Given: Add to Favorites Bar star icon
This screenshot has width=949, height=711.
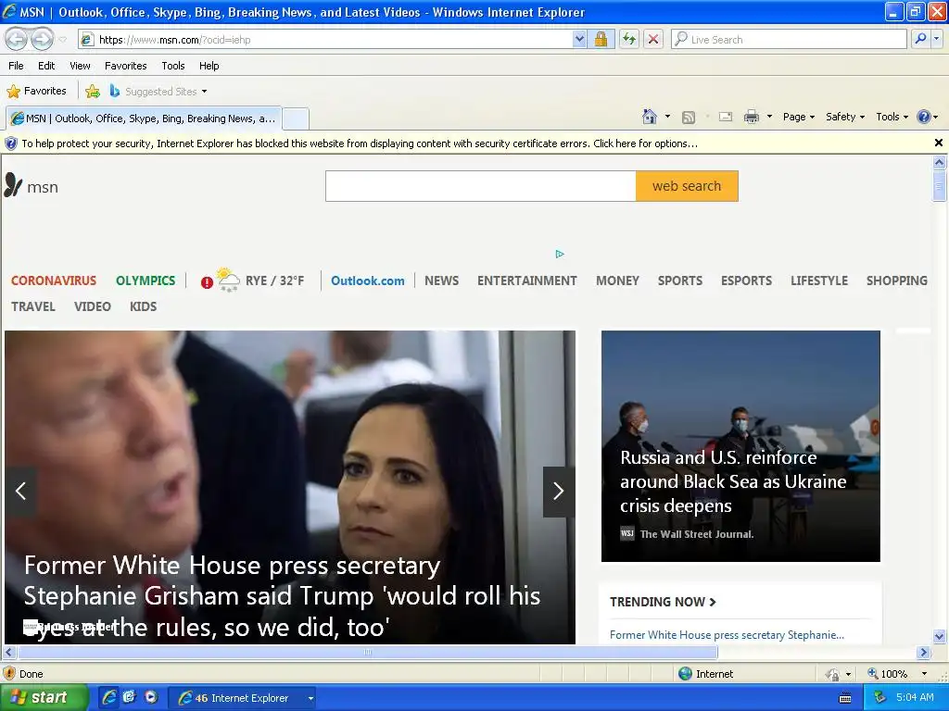Looking at the screenshot, I should pos(93,92).
